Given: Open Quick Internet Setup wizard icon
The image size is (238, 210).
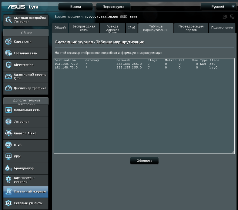Looking at the screenshot, I should pyautogui.click(x=8, y=20).
